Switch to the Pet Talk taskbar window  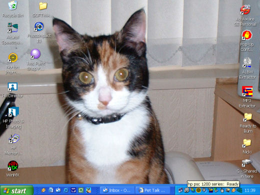point(153,190)
